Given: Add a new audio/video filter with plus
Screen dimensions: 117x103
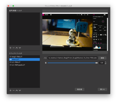Looking at the screenshot, I should tap(10, 48).
